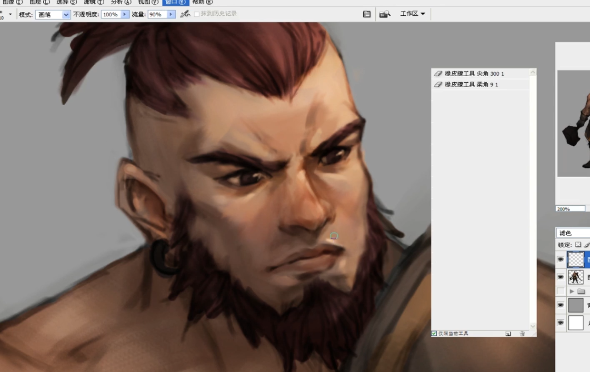Select the gray fill layer thumbnail
Screen dimensions: 590x372
pos(576,305)
